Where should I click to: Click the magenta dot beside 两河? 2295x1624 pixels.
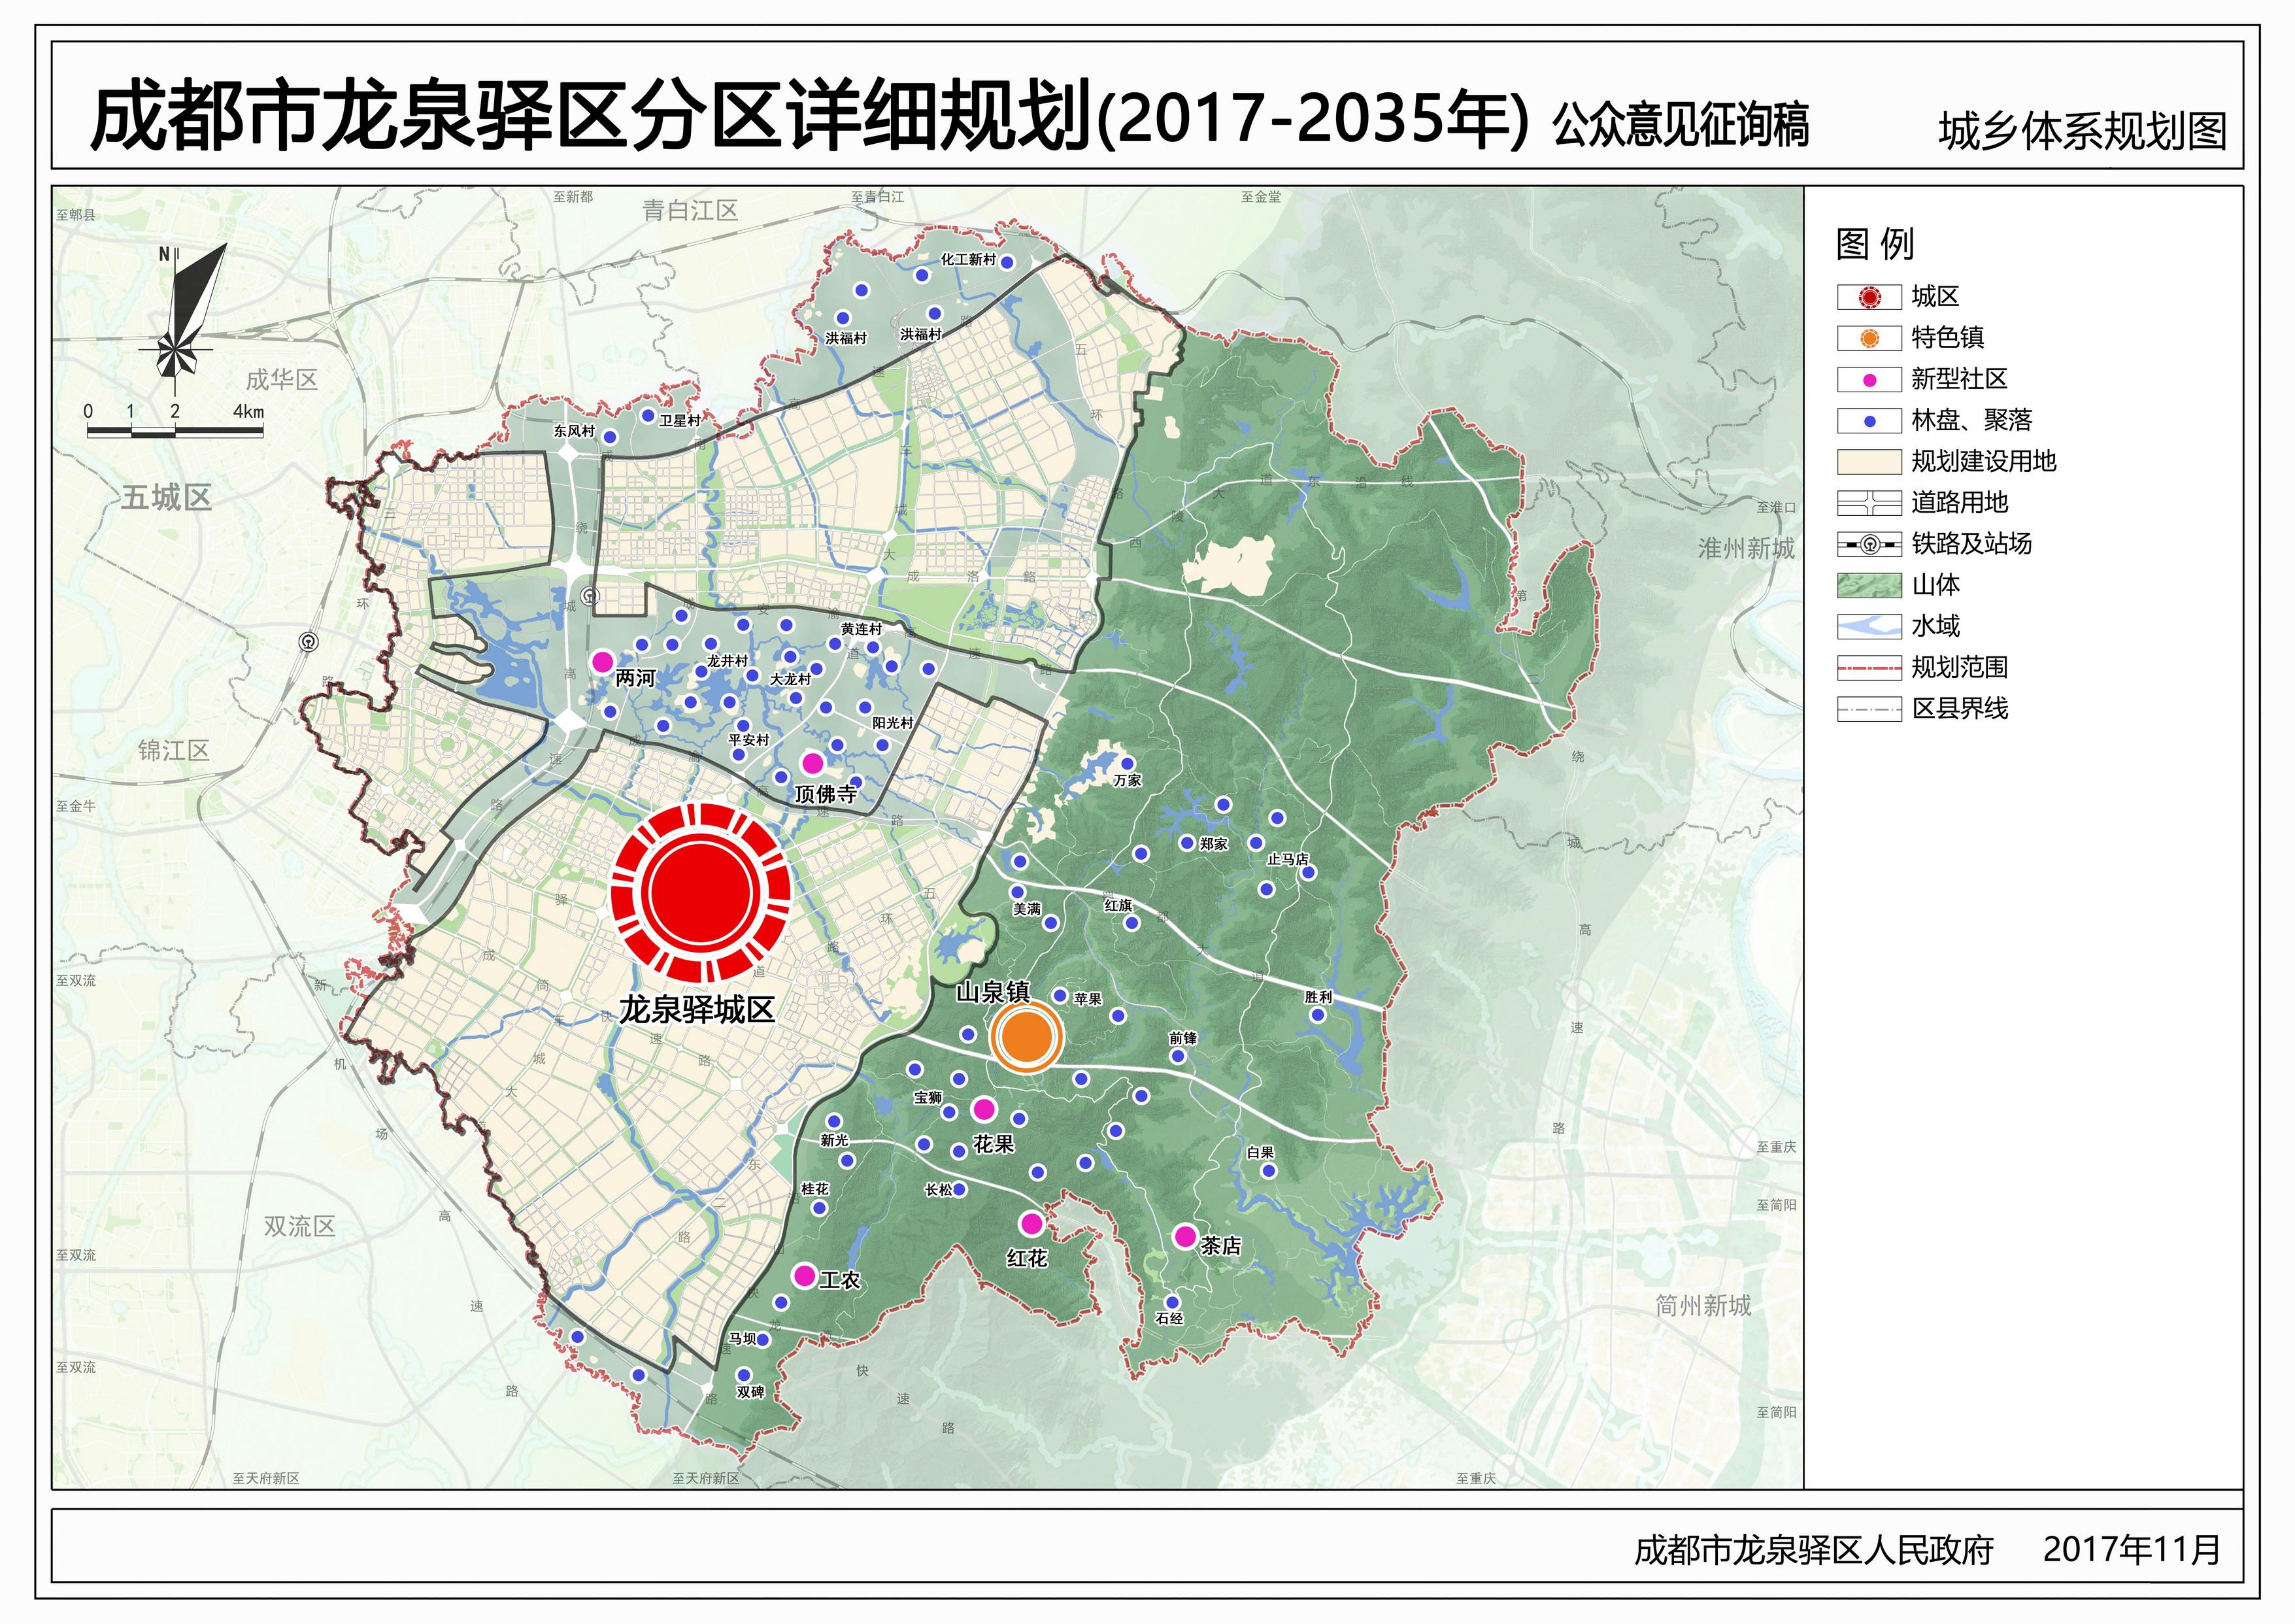pyautogui.click(x=602, y=661)
